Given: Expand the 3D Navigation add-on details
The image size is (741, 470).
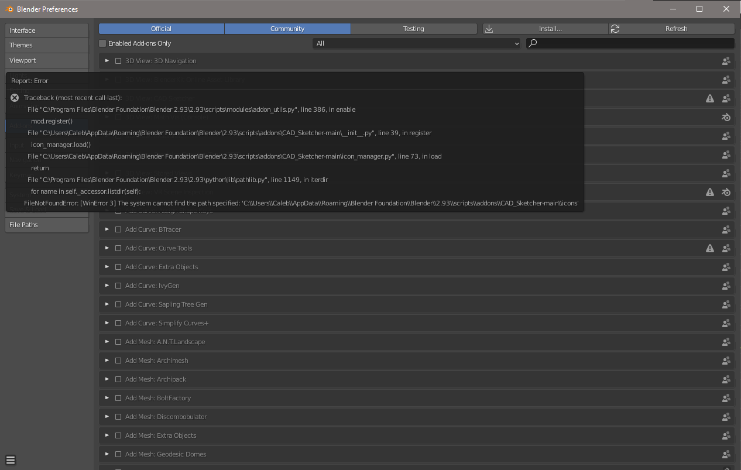Looking at the screenshot, I should point(107,61).
